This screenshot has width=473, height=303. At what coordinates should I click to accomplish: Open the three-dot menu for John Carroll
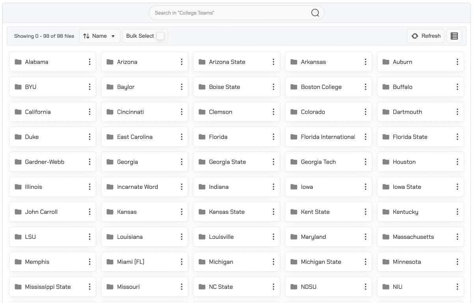tap(89, 212)
